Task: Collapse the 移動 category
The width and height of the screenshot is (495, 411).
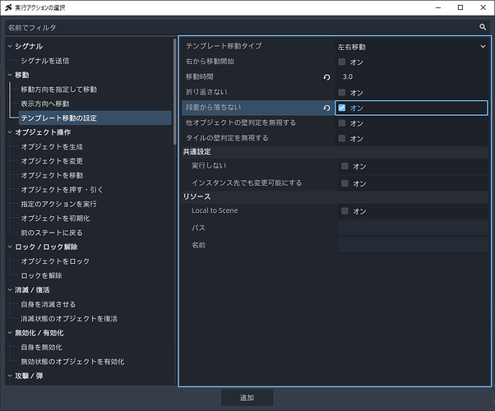Action: (10, 75)
